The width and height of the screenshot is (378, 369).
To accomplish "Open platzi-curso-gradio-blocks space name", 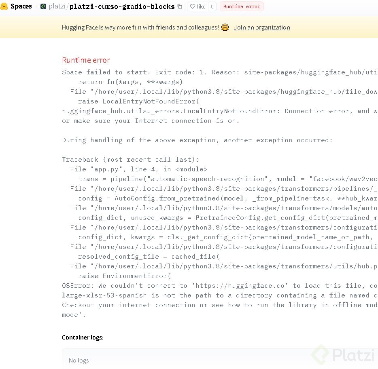I will click(122, 6).
